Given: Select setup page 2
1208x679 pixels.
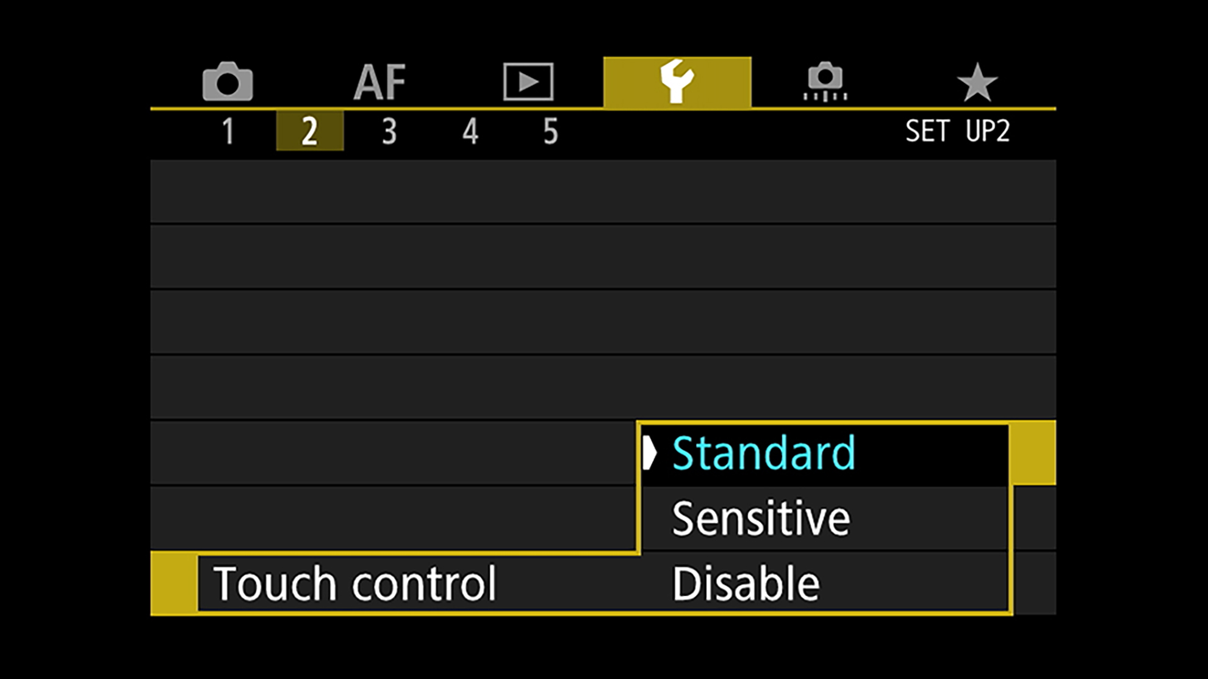Looking at the screenshot, I should (x=309, y=131).
